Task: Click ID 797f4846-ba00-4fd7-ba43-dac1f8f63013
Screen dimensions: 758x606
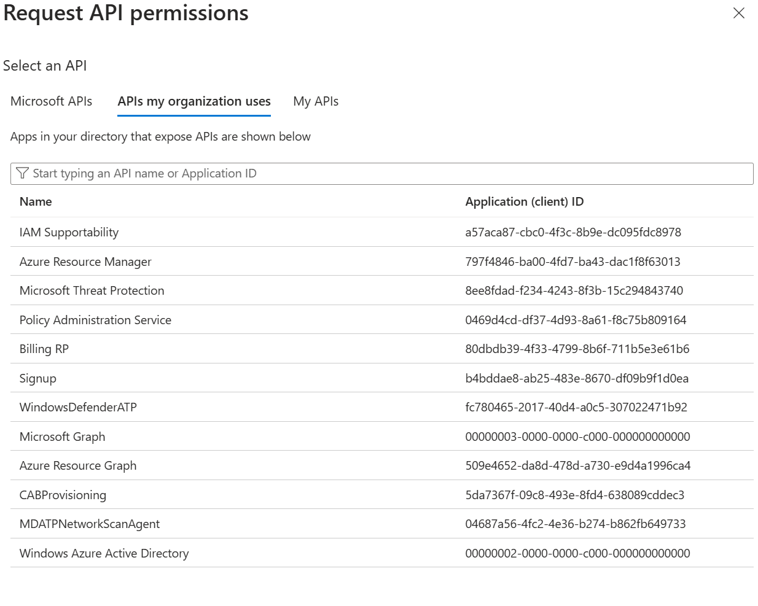Action: pos(572,262)
